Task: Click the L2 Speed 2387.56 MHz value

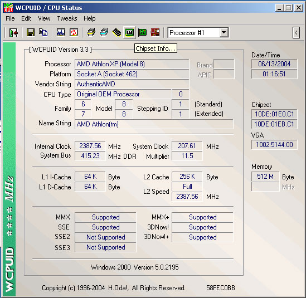Action: [x=187, y=197]
